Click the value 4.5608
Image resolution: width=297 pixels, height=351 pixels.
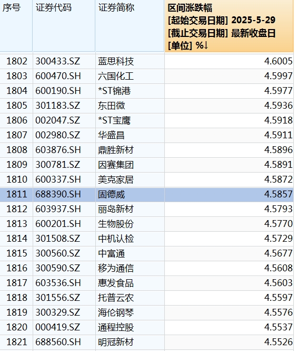[278, 268]
